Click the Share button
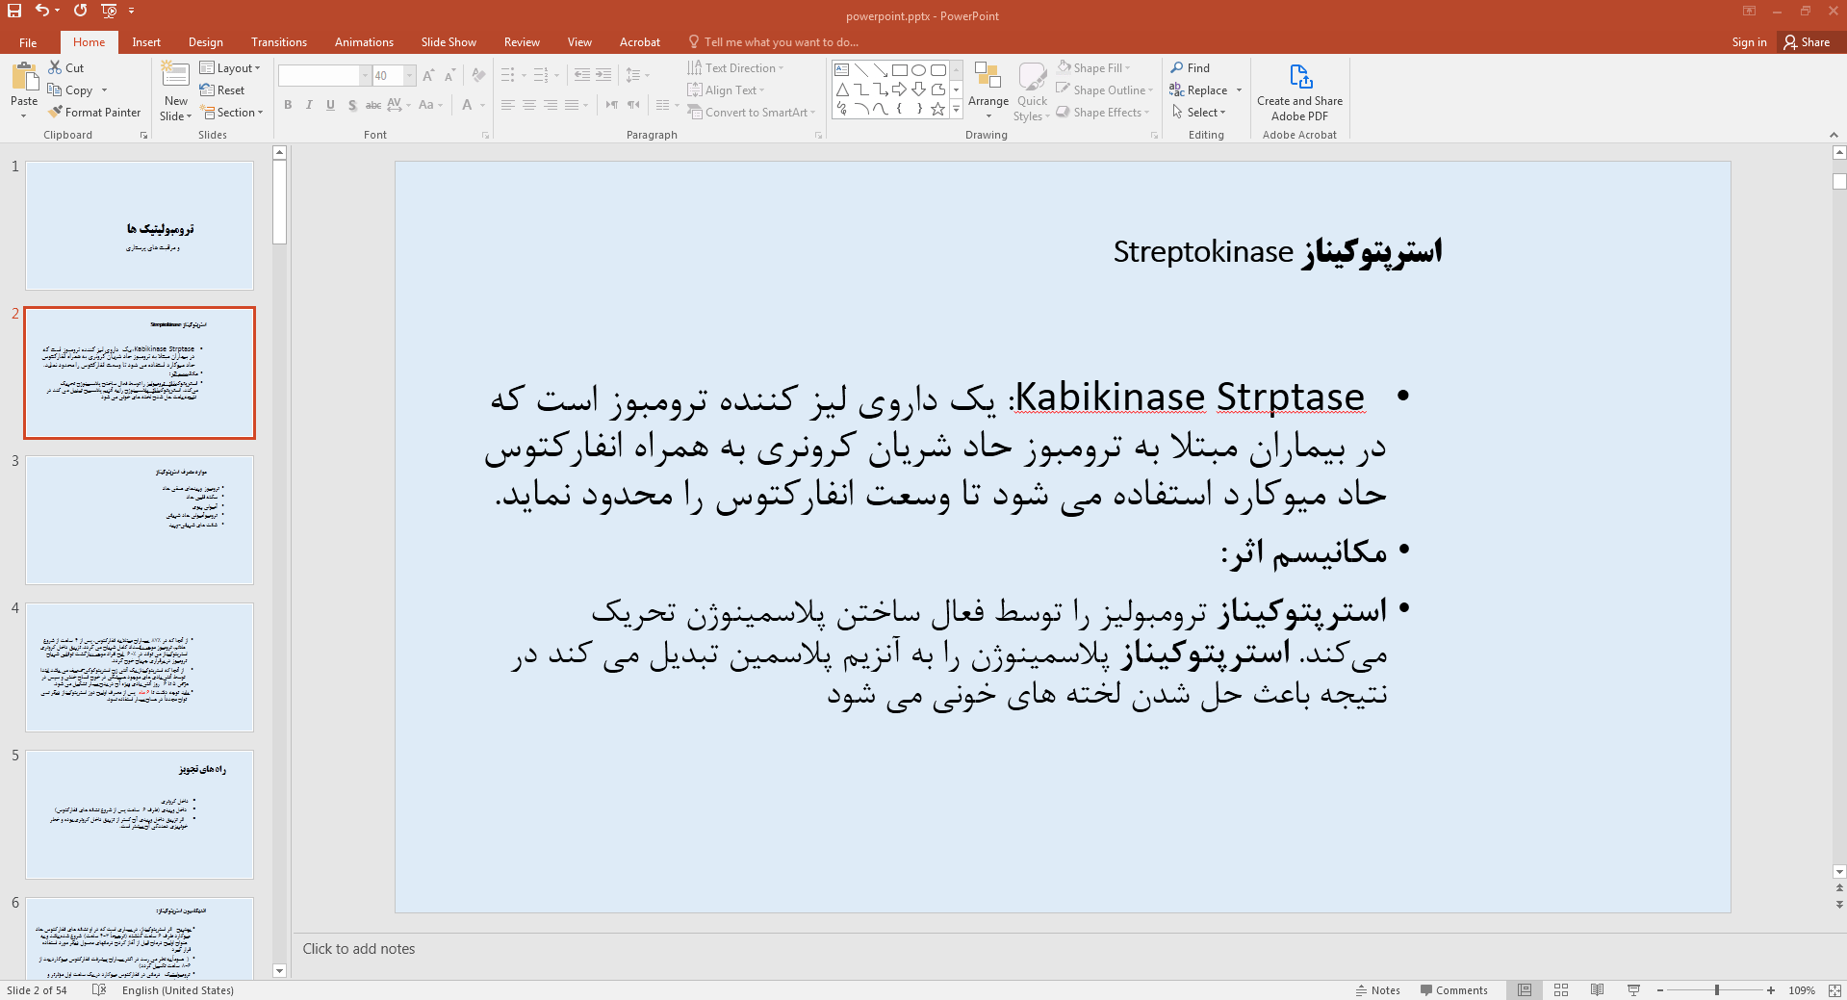 click(x=1807, y=42)
